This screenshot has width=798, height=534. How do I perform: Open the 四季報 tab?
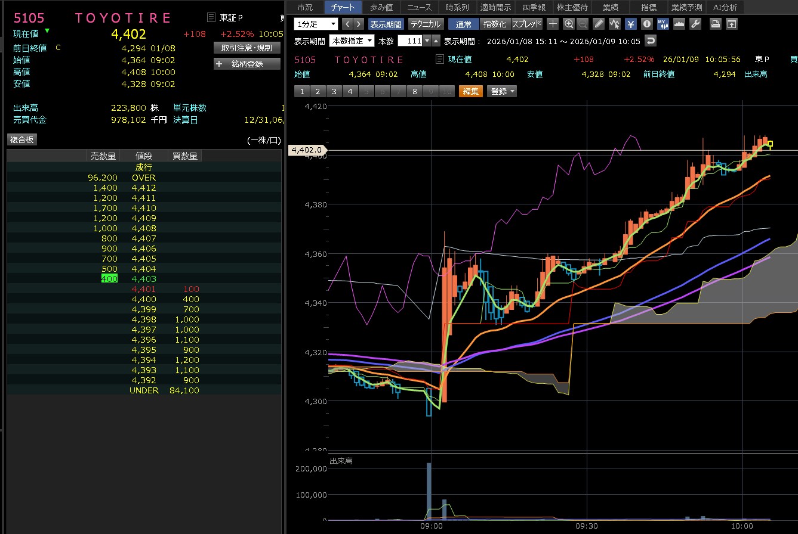(533, 7)
